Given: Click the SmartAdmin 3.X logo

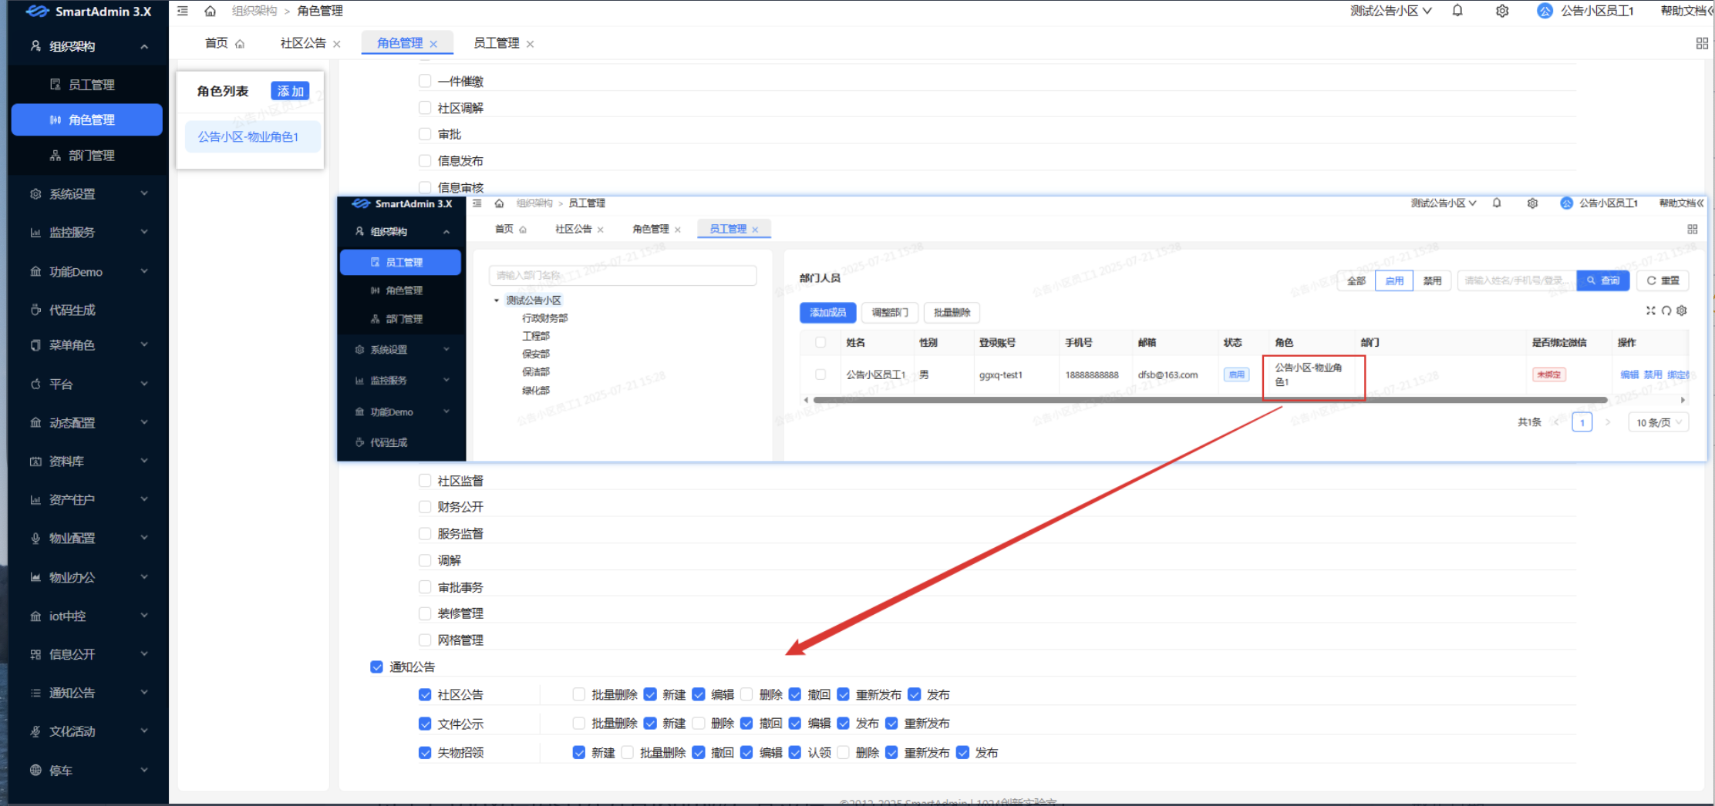Looking at the screenshot, I should (89, 12).
